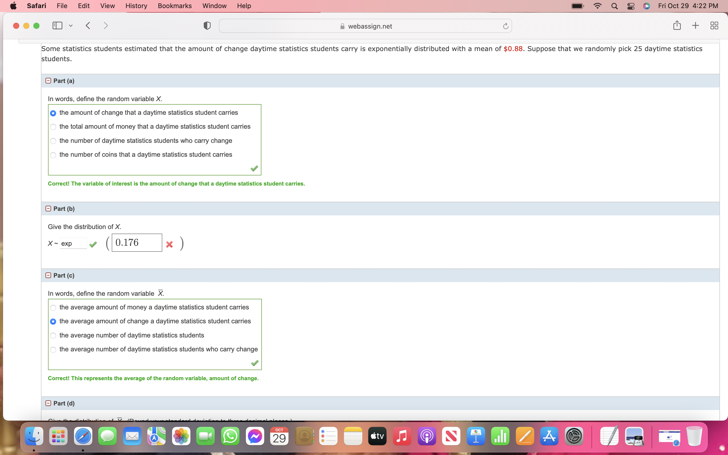Open Control Center in menu bar
The width and height of the screenshot is (728, 455).
pos(630,6)
